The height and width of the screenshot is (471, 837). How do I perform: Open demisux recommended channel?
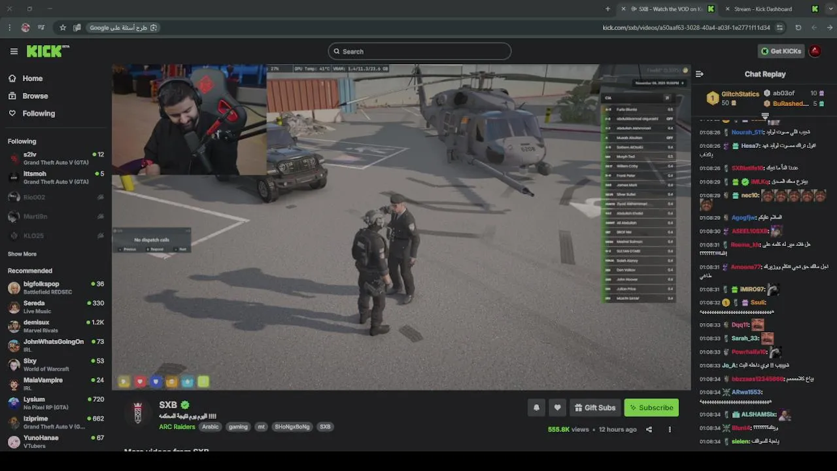[x=56, y=326]
